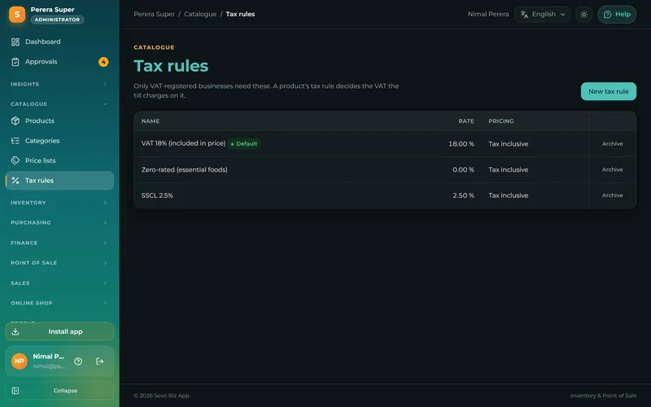
Task: Click the NP user avatar
Action: 19,361
